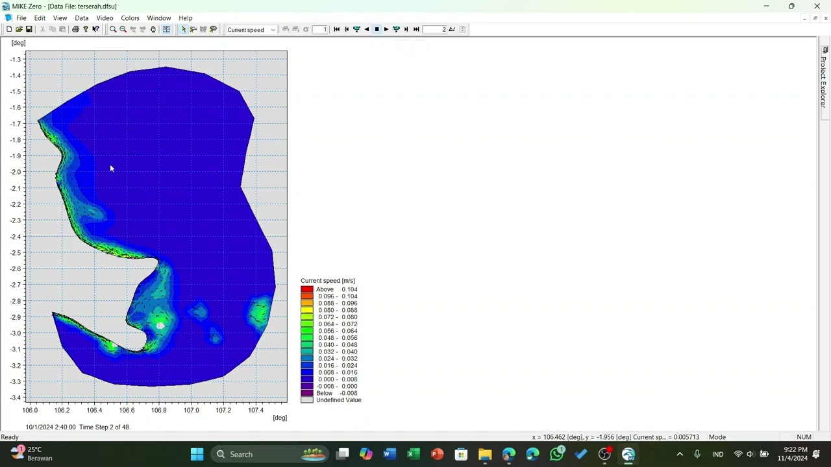The width and height of the screenshot is (831, 467).
Task: Step back one time step
Action: pyautogui.click(x=346, y=29)
